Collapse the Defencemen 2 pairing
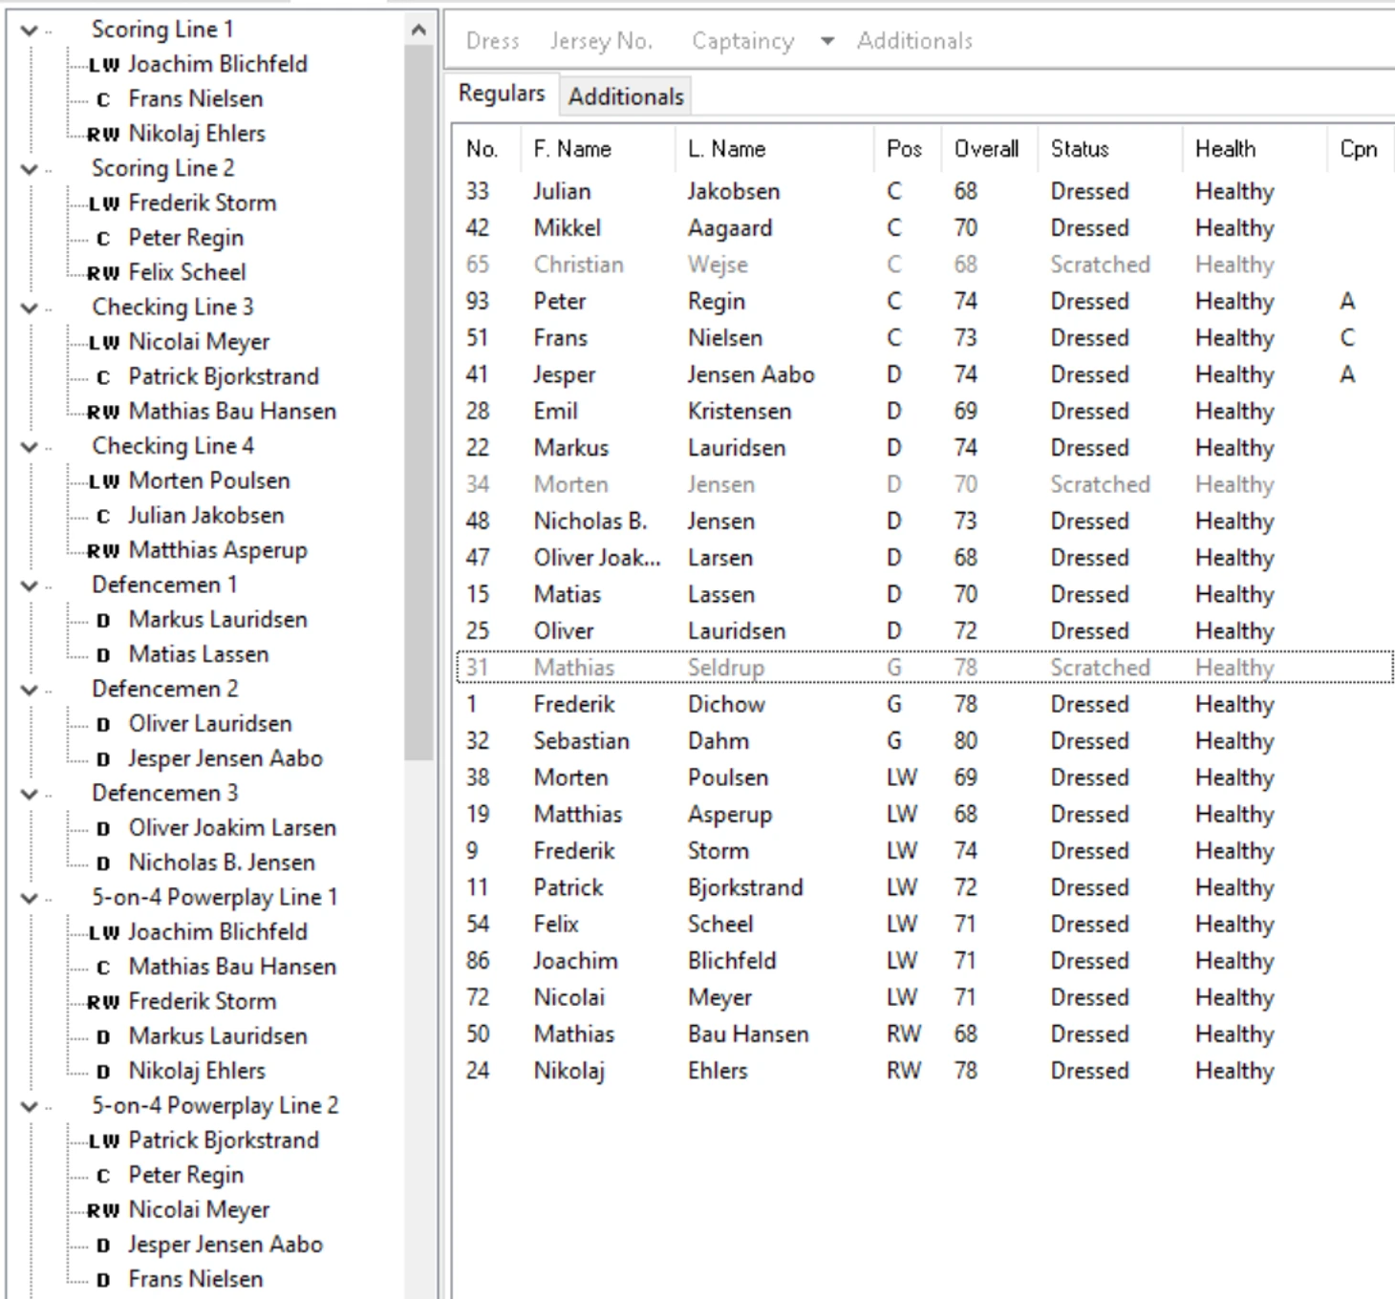Screen dimensions: 1395x1299 point(30,690)
